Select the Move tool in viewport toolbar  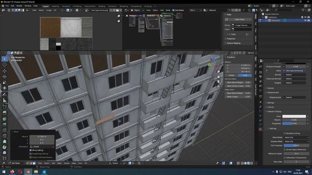click(4, 71)
